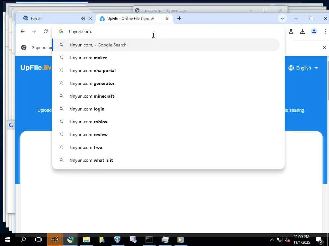Click the globe icon beside English
The width and height of the screenshot is (329, 246).
(x=291, y=68)
